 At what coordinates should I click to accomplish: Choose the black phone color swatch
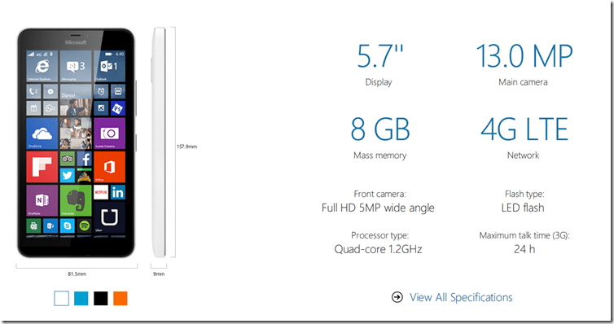click(x=101, y=299)
